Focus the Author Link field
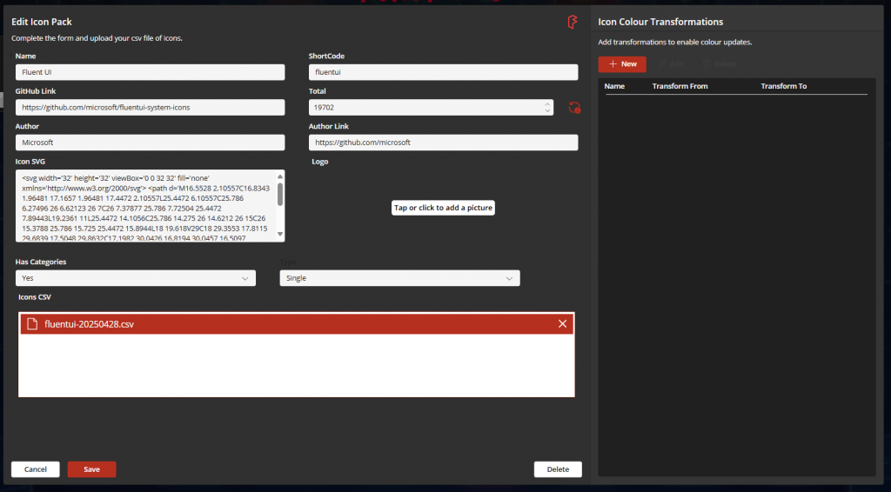Screen dimensions: 891x492 tap(443, 143)
